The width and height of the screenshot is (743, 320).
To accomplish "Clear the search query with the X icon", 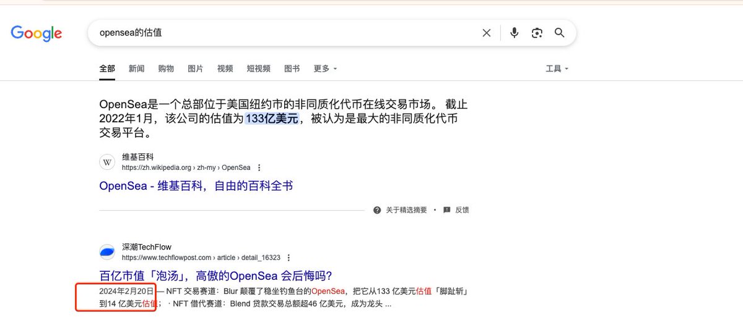I will pyautogui.click(x=487, y=33).
